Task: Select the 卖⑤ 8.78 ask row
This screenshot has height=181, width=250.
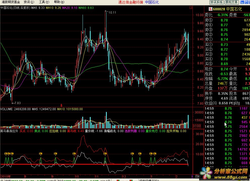Action: point(227,20)
